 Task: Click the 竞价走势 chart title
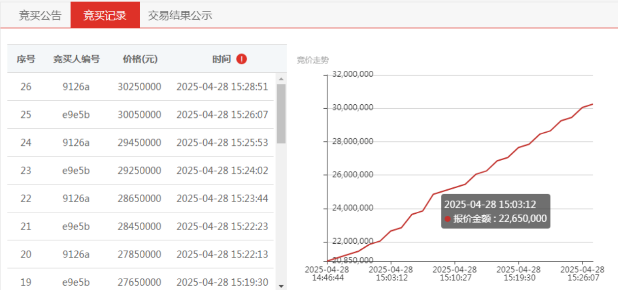point(313,60)
